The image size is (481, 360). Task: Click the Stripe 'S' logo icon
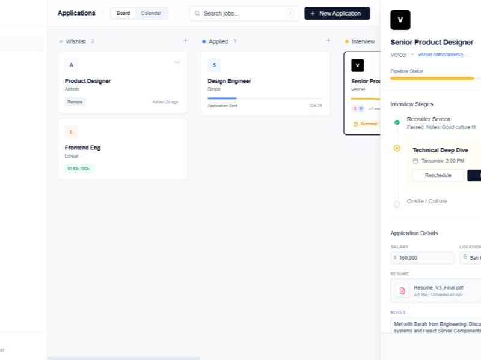coord(214,65)
